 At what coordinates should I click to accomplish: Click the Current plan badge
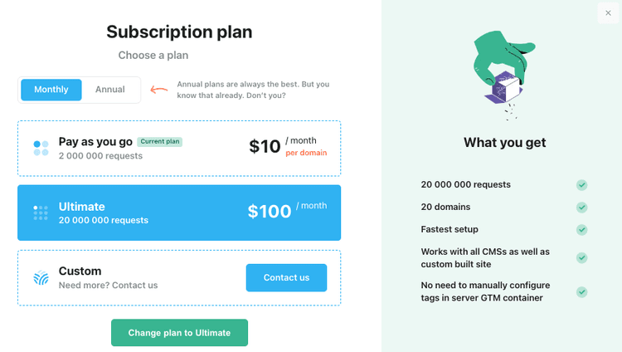(x=159, y=142)
